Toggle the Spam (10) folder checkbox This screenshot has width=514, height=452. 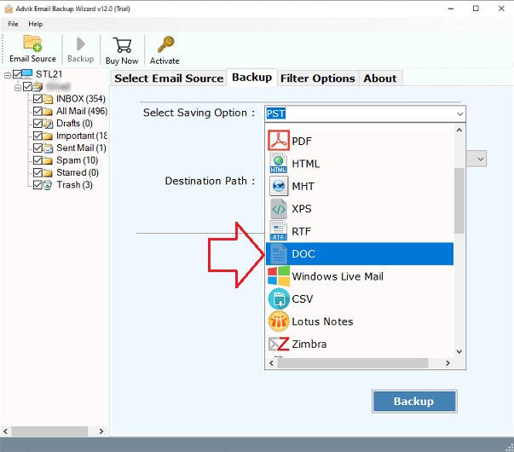point(37,160)
